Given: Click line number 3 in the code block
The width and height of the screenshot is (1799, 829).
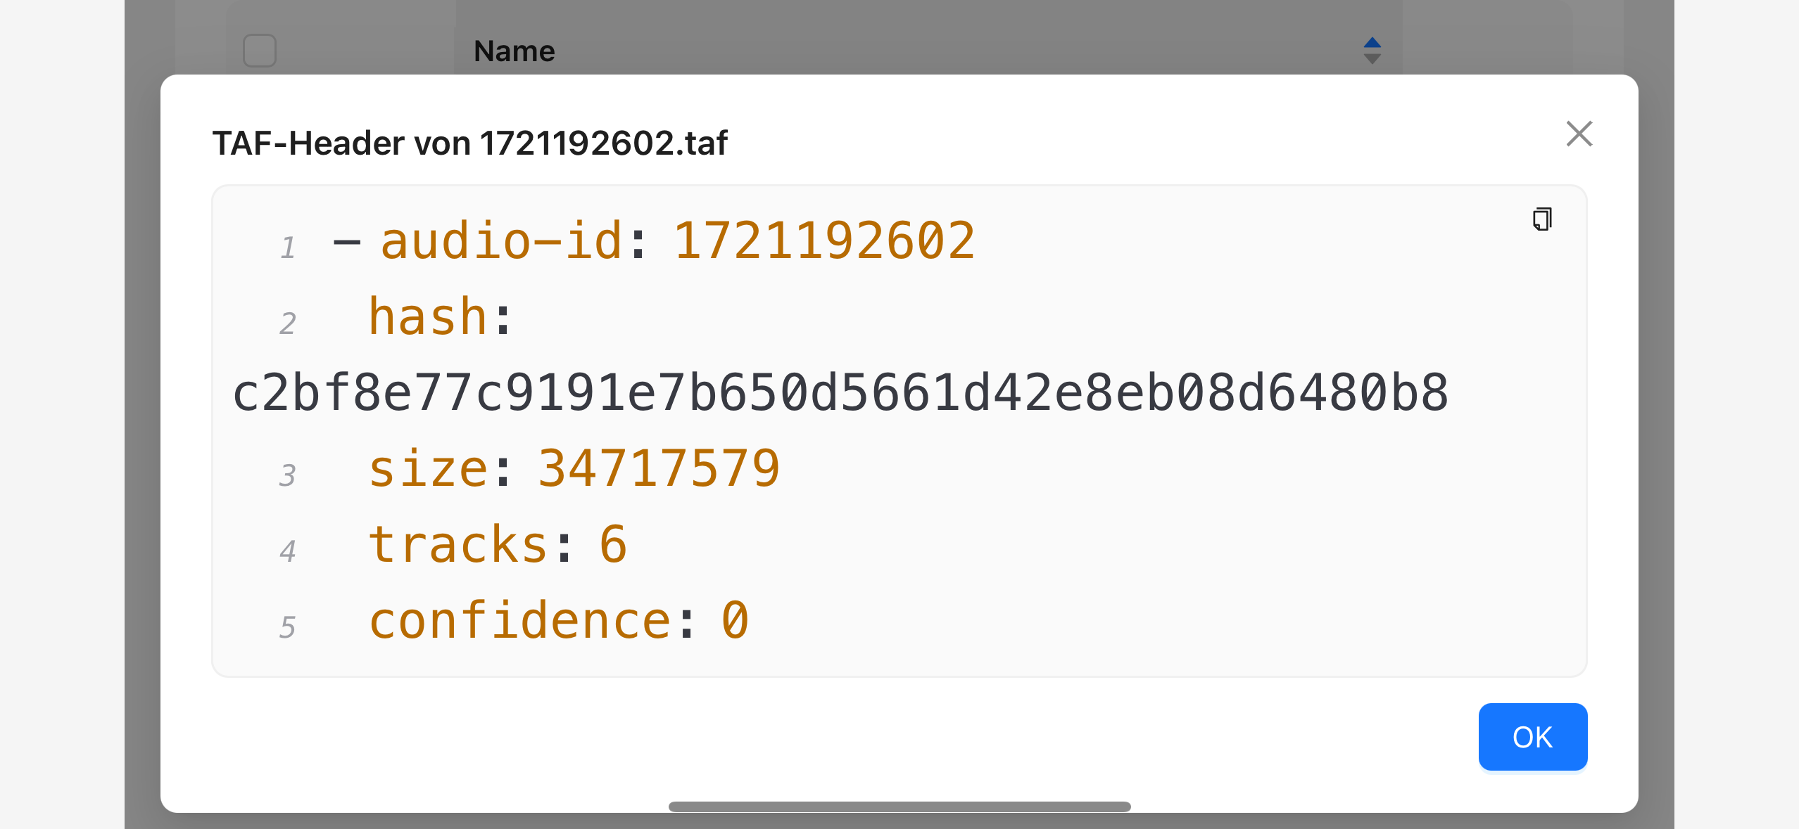Looking at the screenshot, I should point(287,475).
